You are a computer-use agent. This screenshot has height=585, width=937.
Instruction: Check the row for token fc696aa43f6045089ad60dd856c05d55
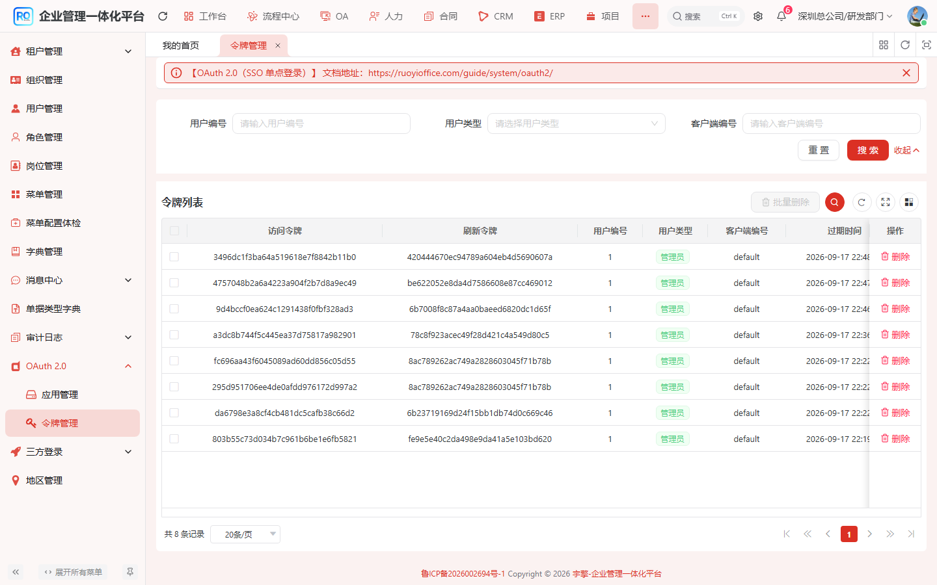[174, 361]
